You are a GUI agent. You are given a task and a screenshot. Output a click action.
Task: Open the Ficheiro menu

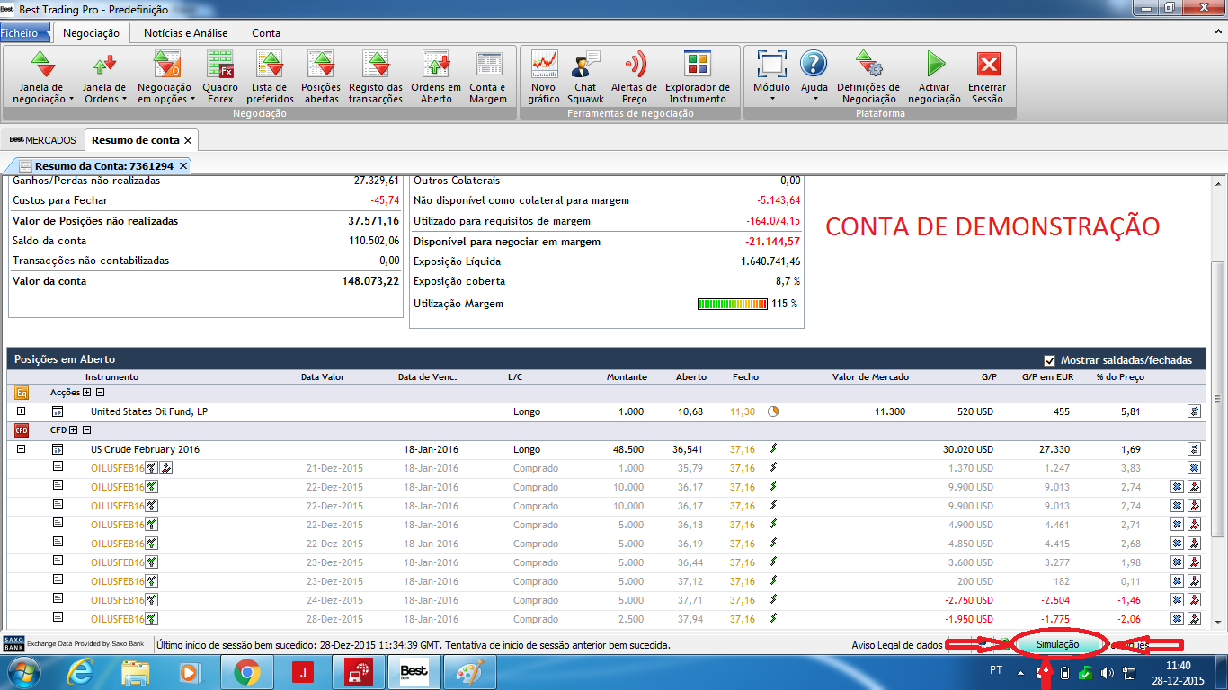pyautogui.click(x=20, y=33)
